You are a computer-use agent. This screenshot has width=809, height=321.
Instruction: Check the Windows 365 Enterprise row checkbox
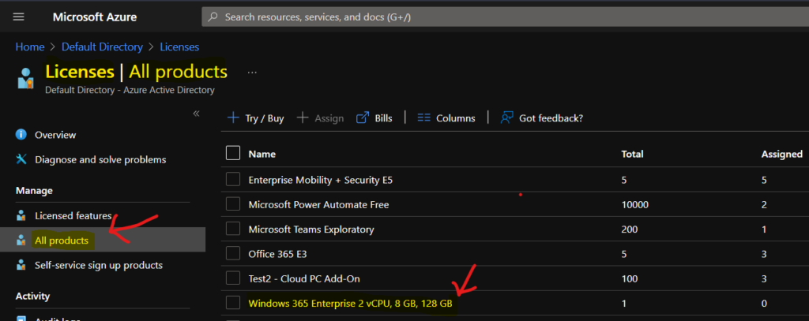point(233,304)
